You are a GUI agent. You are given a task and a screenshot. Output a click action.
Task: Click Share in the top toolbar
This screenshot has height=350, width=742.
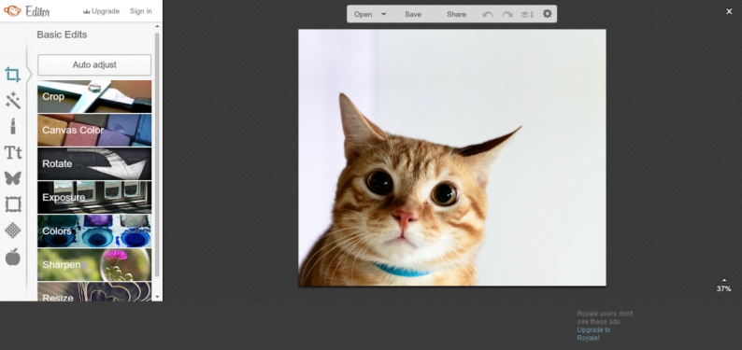tap(456, 14)
